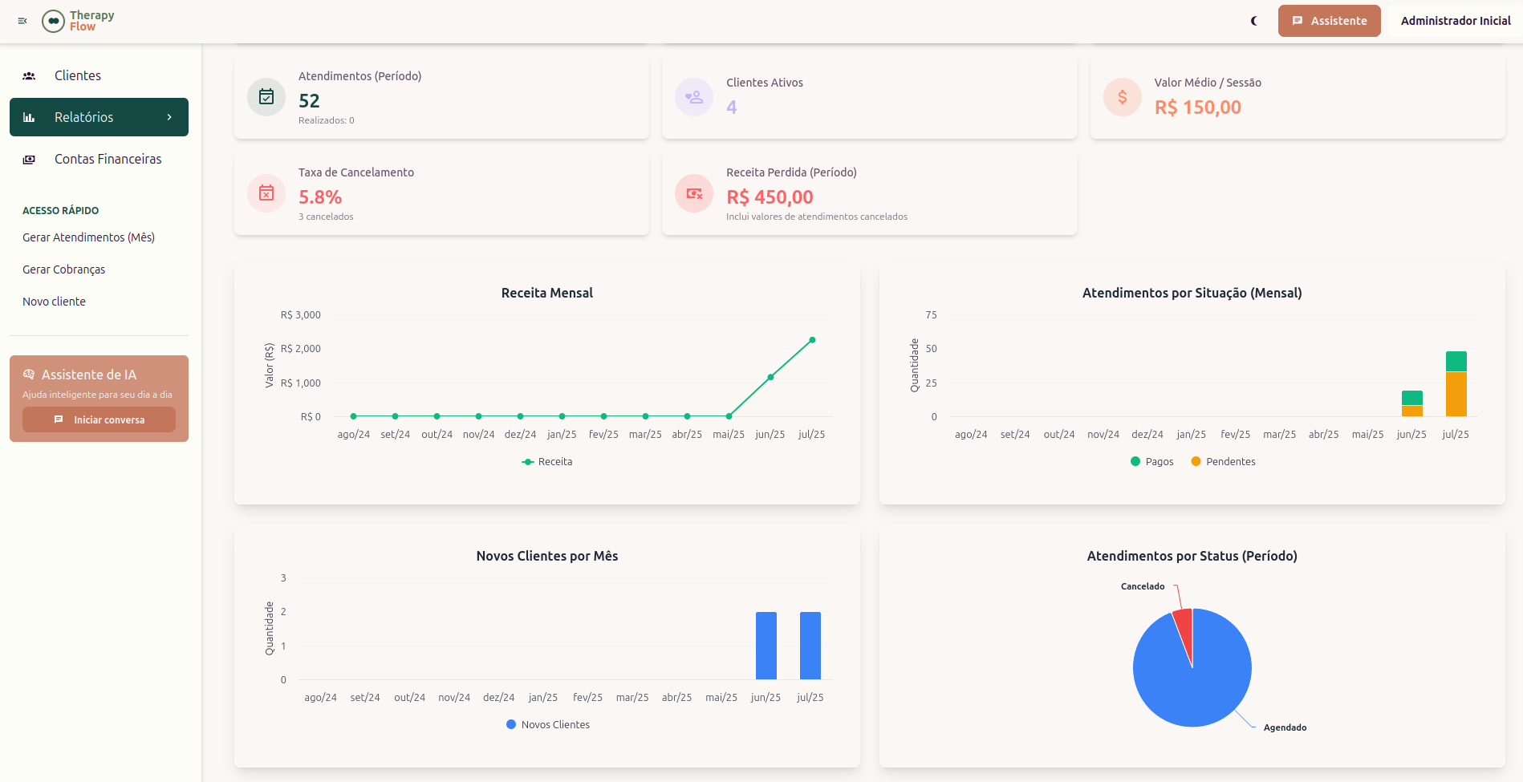Open Clientes in the sidebar
1523x782 pixels.
tap(78, 75)
